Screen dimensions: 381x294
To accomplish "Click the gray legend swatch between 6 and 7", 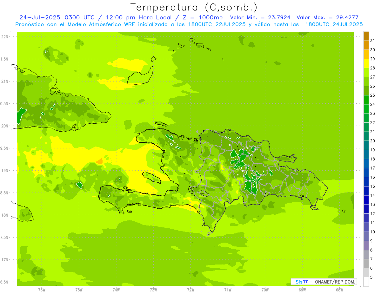I will click(366, 264).
